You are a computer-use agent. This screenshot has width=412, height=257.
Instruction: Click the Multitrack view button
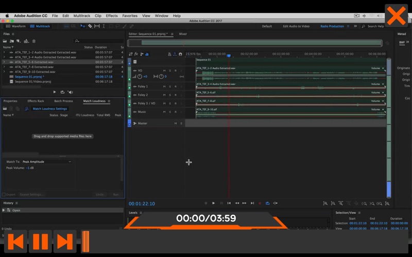tap(40, 26)
